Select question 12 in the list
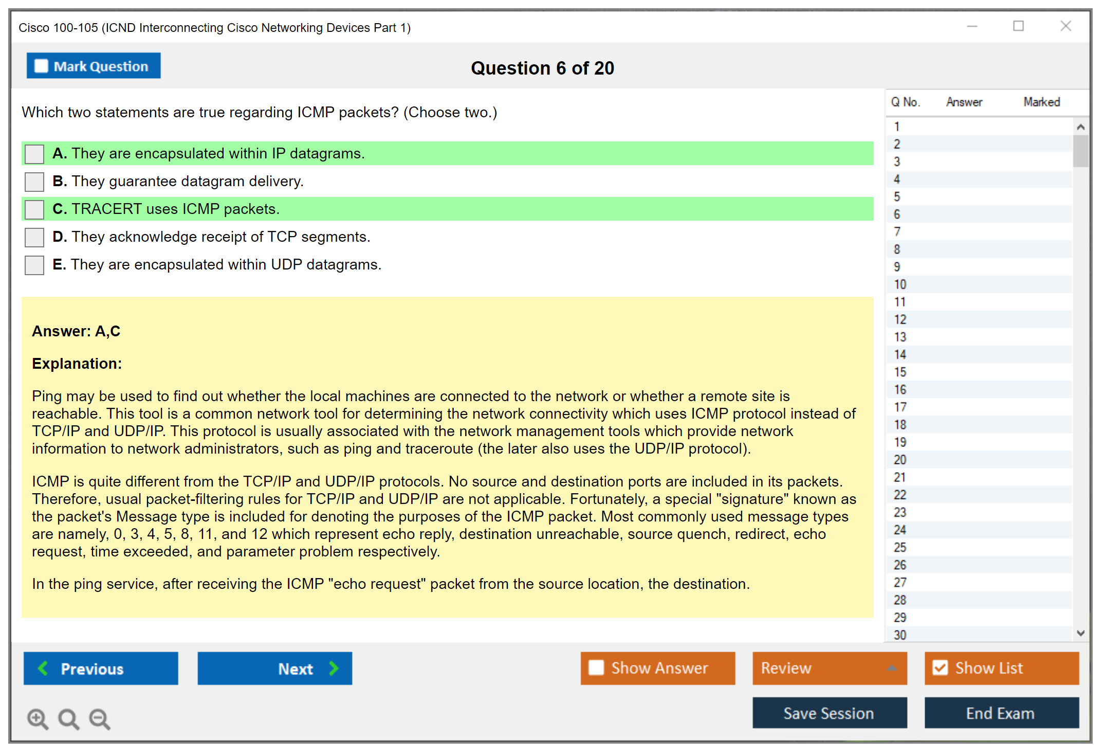Image resolution: width=1105 pixels, height=756 pixels. coord(900,319)
